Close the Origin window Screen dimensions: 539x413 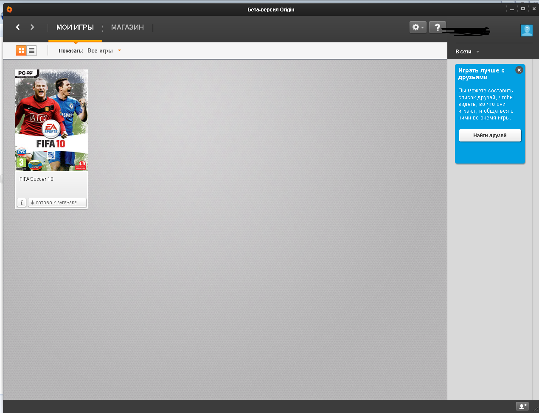coord(534,9)
